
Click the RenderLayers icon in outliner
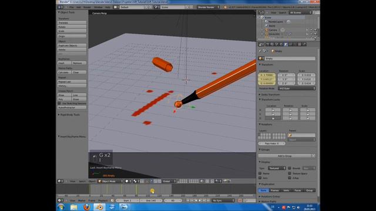pyautogui.click(x=266, y=22)
